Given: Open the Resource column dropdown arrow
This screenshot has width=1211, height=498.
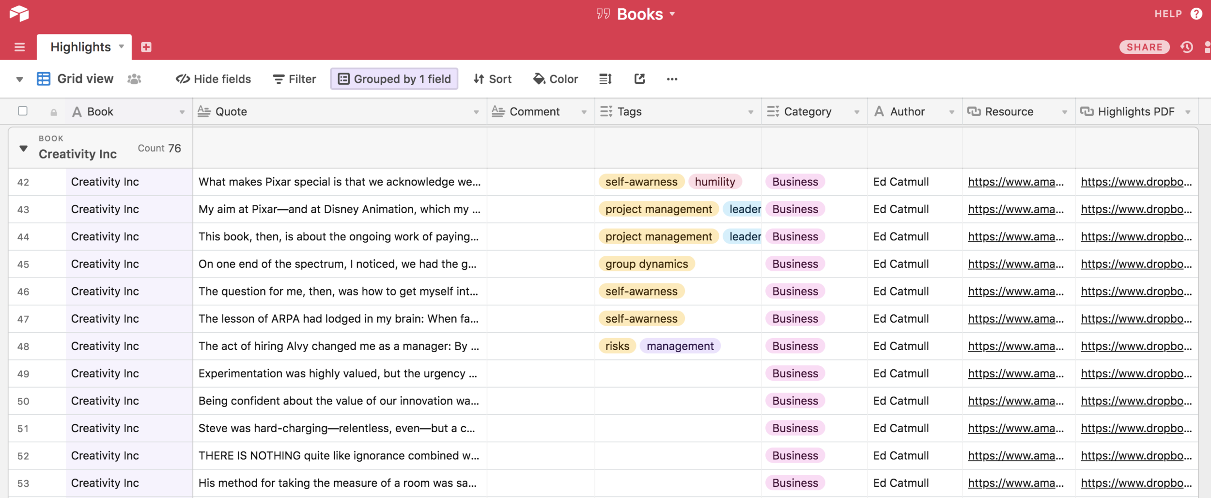Looking at the screenshot, I should tap(1065, 112).
